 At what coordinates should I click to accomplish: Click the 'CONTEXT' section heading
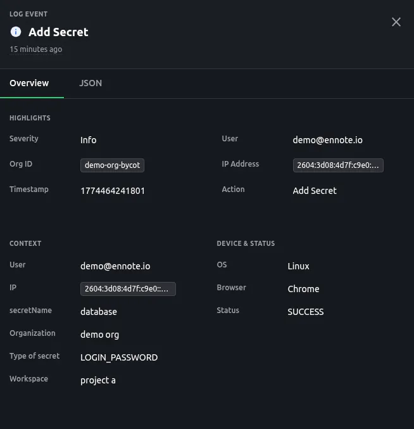[25, 243]
